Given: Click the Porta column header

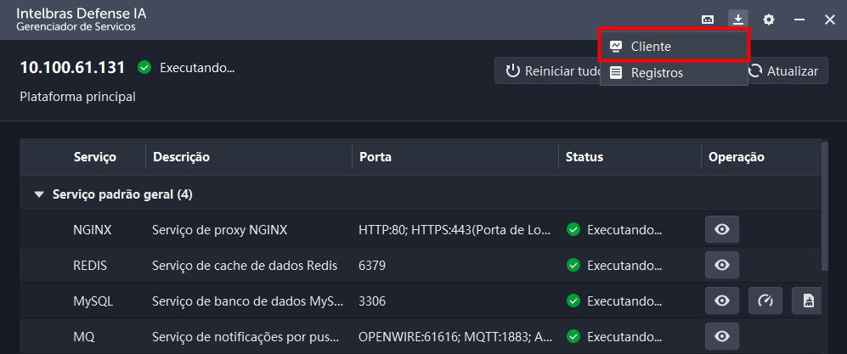Looking at the screenshot, I should pos(376,157).
